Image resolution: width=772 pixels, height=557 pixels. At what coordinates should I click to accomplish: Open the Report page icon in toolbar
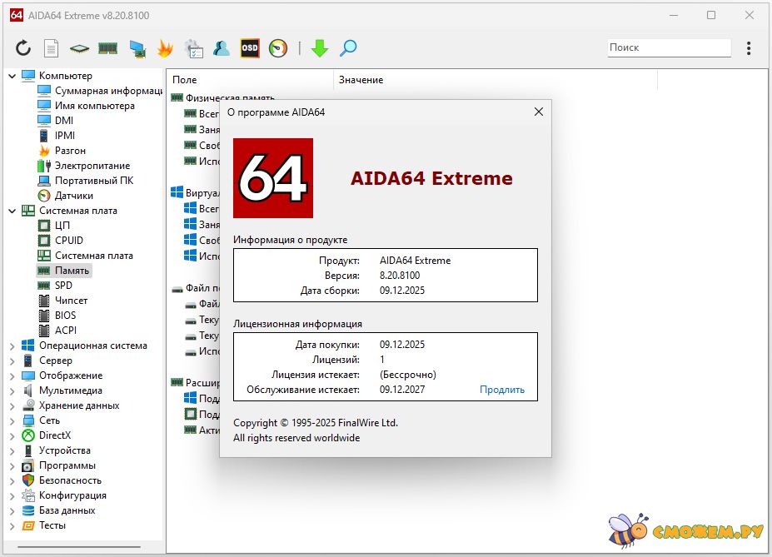click(x=51, y=48)
